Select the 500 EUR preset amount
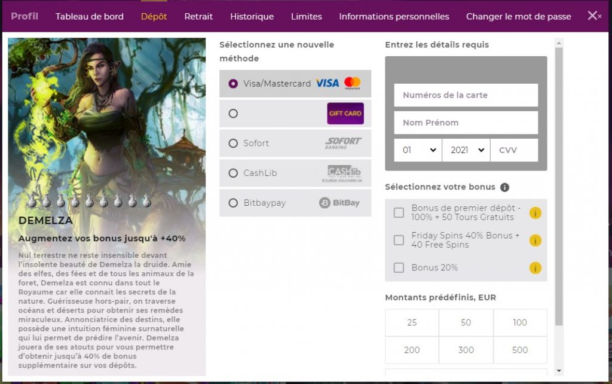The image size is (612, 384). (x=519, y=350)
